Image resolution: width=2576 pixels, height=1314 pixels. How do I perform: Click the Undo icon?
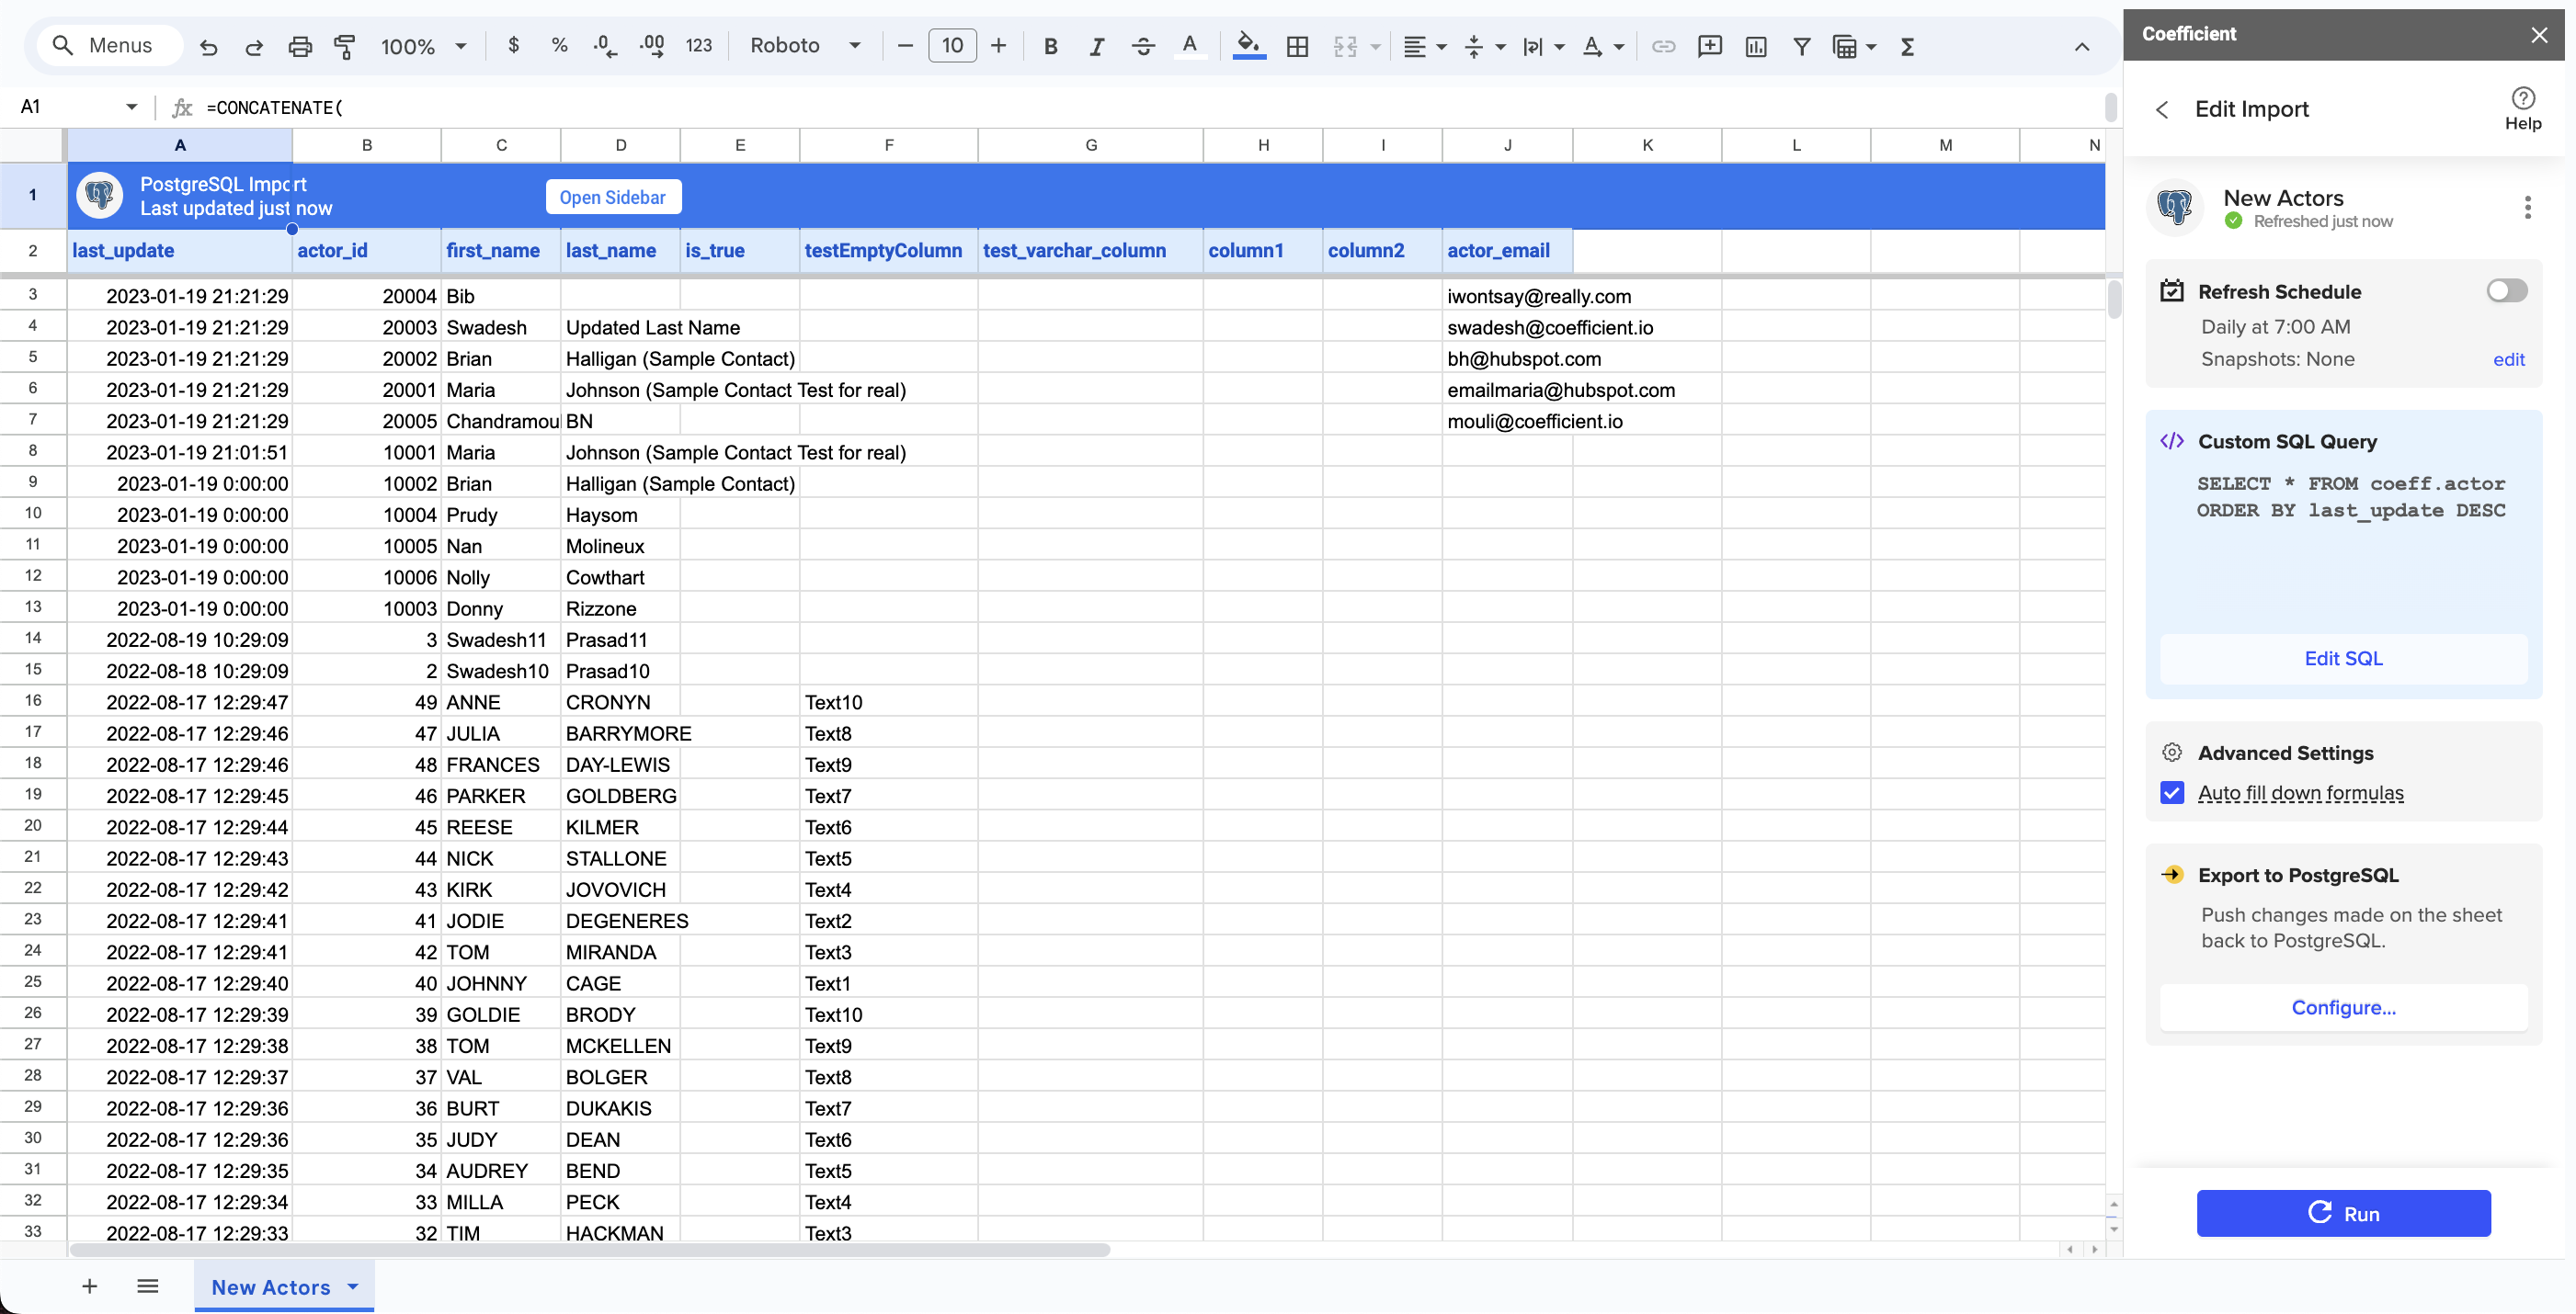tap(208, 46)
